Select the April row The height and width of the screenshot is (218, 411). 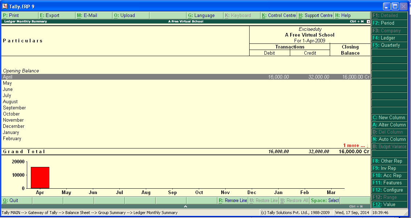pos(186,77)
